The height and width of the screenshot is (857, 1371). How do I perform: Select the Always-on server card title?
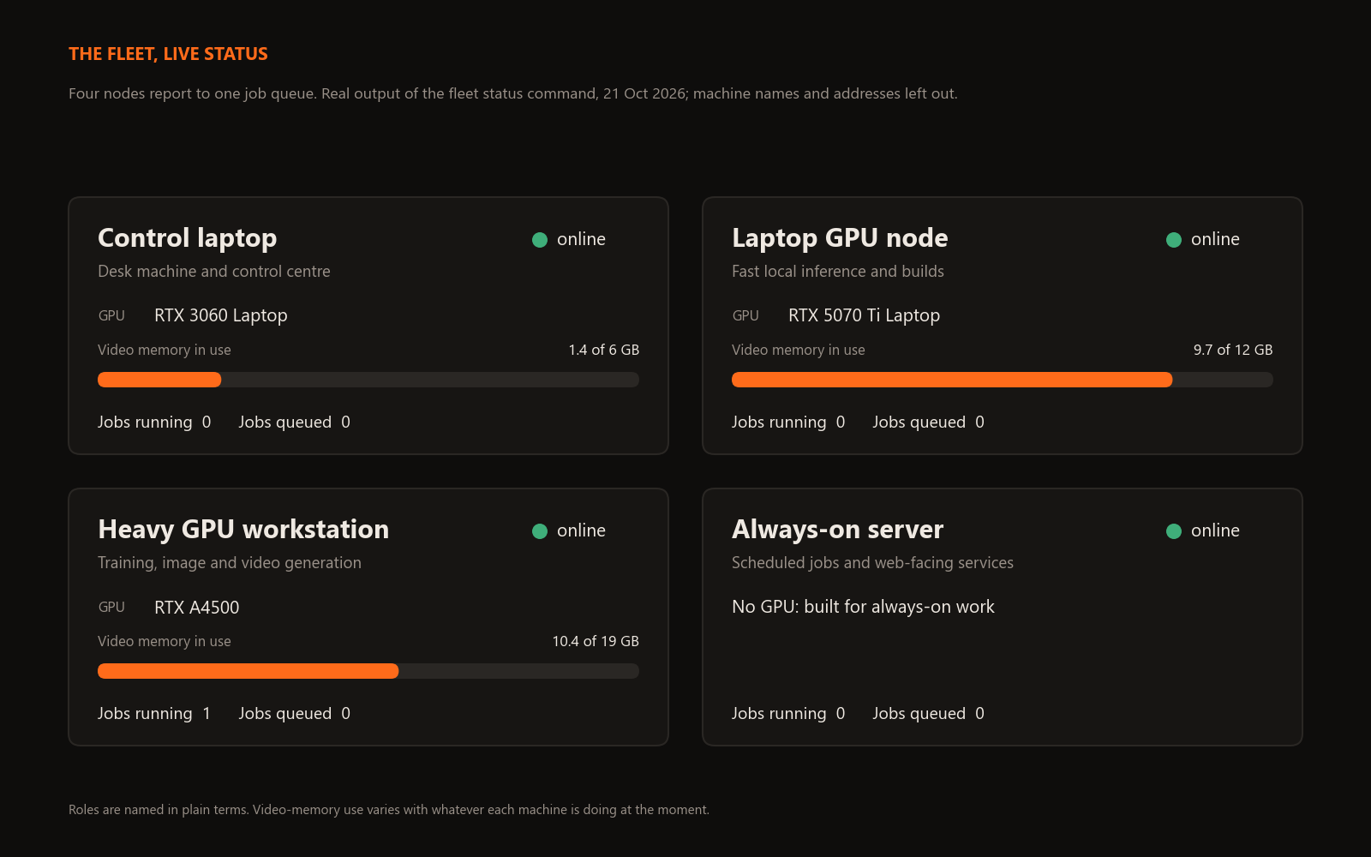pos(837,530)
